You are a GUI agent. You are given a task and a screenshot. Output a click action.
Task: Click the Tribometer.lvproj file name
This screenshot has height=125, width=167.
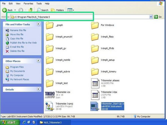point(64,104)
